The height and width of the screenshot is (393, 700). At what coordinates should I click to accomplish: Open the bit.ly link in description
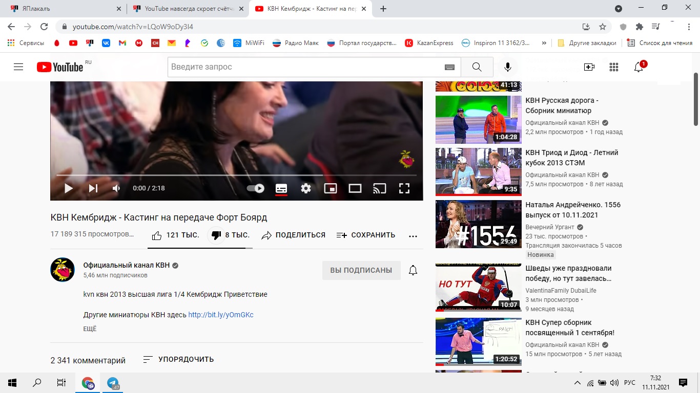tap(221, 315)
